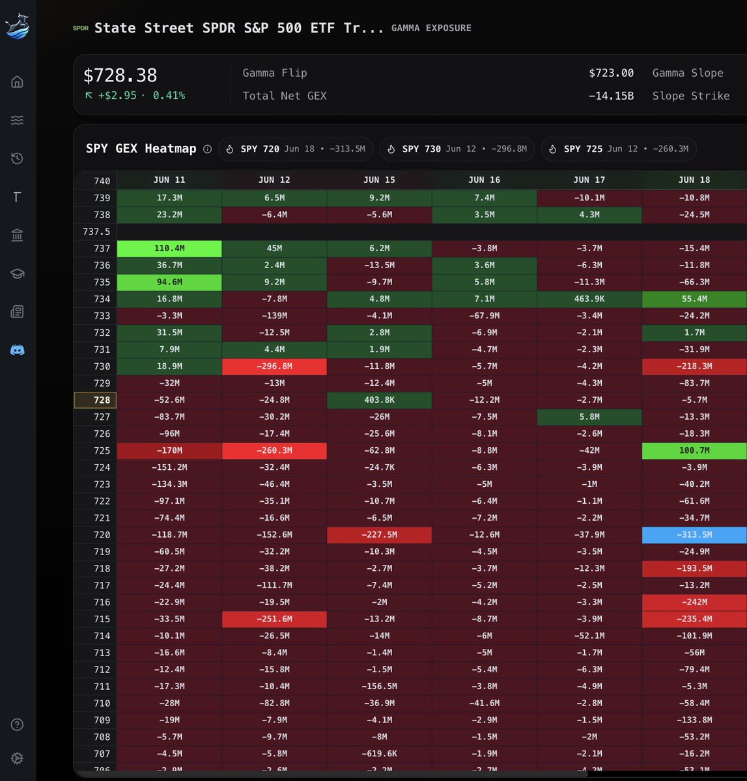Click the -67.9M cell

click(485, 316)
